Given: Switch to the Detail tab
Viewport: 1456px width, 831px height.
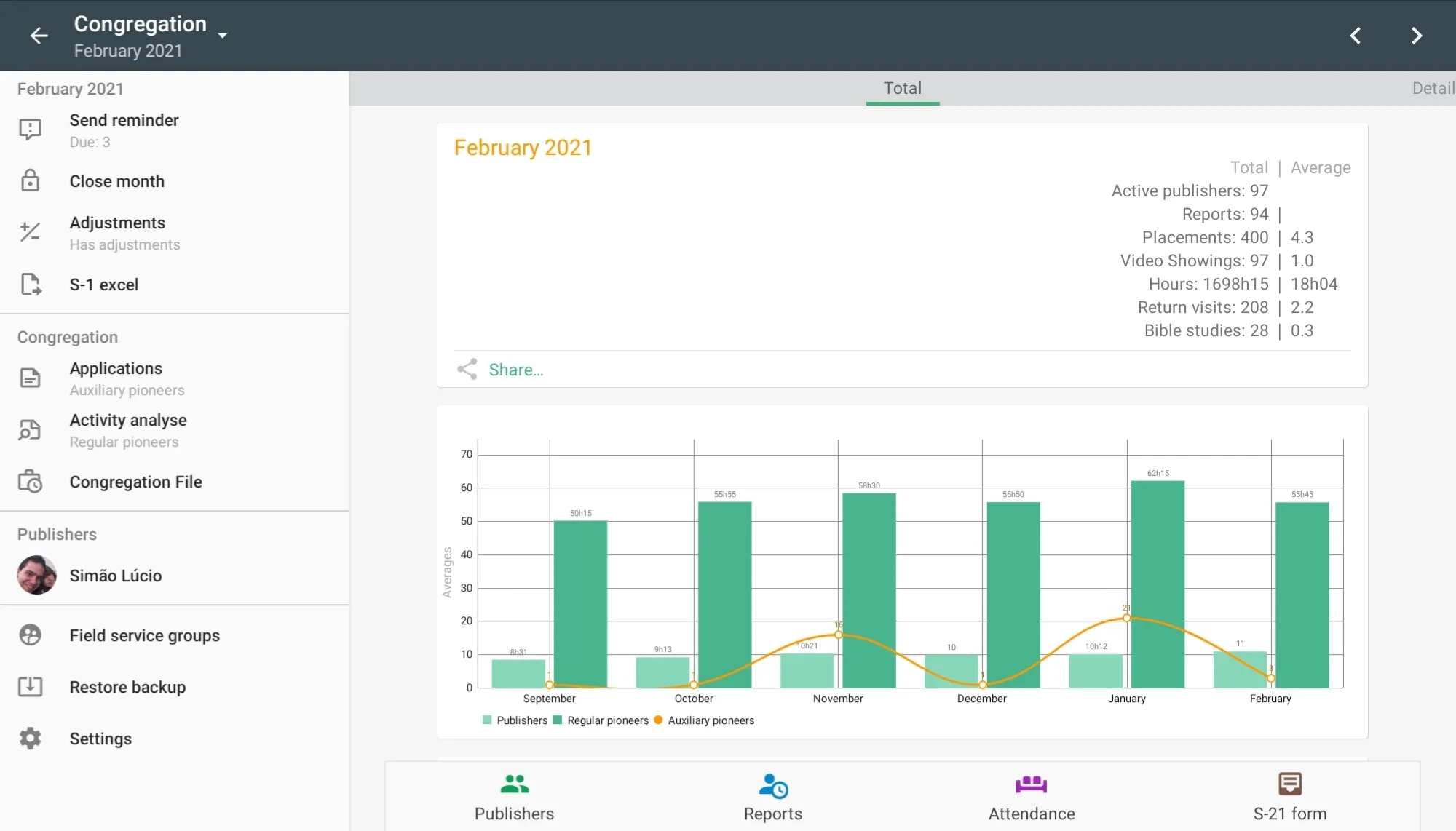Looking at the screenshot, I should tap(1431, 87).
